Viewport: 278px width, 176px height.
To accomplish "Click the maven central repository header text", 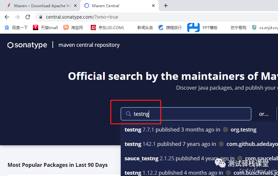I will (89, 45).
